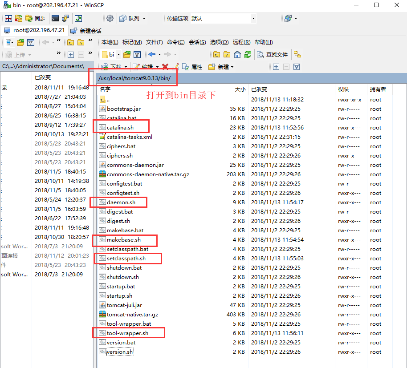
Task: Click remote back arrow icon
Action: point(152,54)
